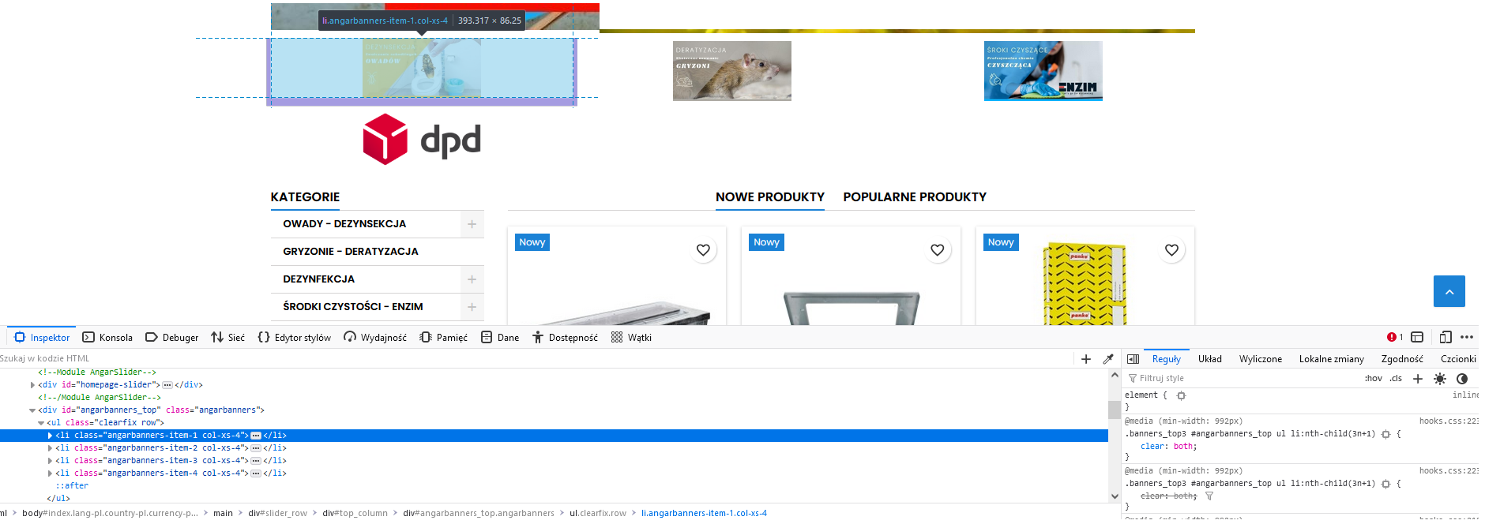
Task: Open the Deratyzacja rat banner
Action: click(732, 71)
